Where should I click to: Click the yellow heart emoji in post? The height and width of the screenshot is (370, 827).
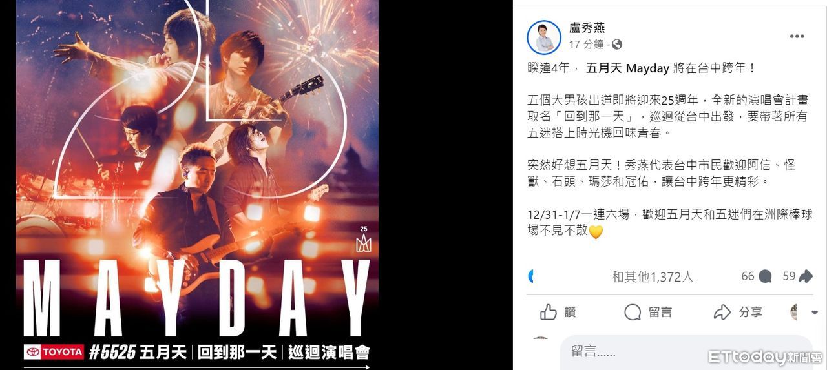[596, 231]
